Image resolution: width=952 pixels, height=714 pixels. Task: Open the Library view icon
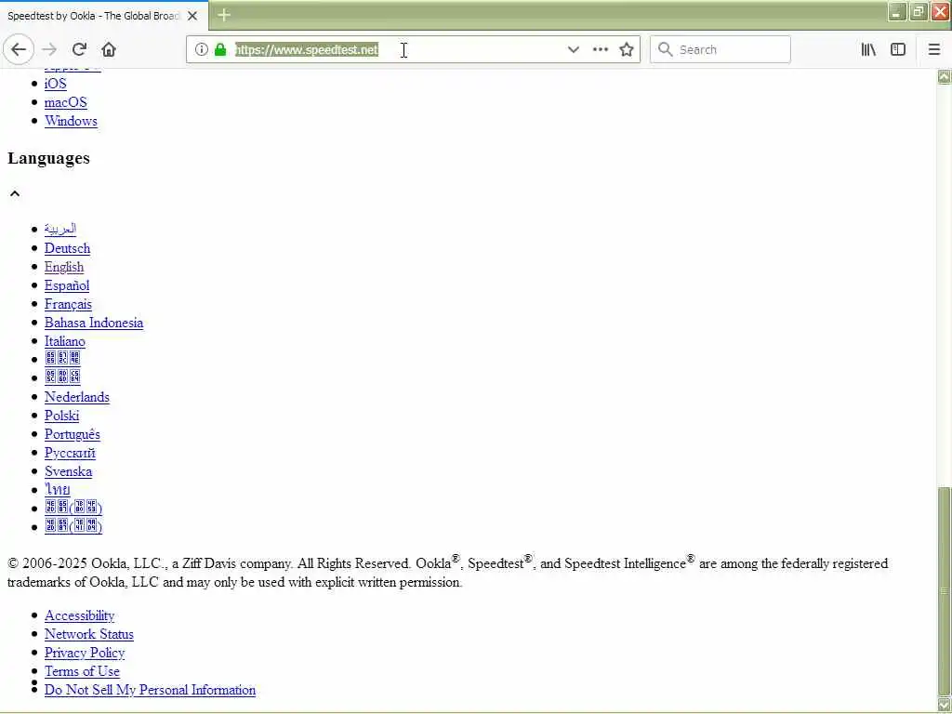pos(868,50)
